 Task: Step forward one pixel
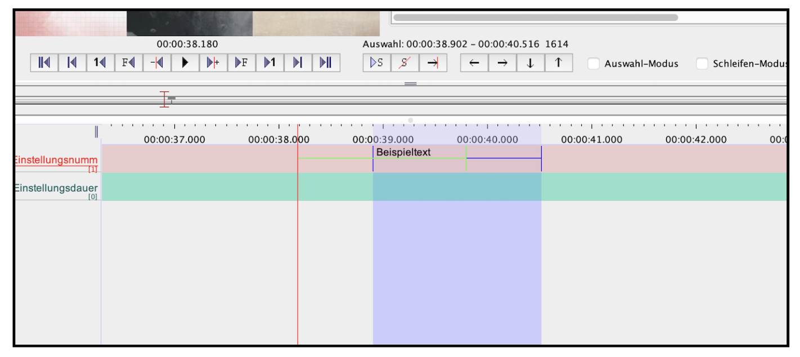pyautogui.click(x=213, y=63)
